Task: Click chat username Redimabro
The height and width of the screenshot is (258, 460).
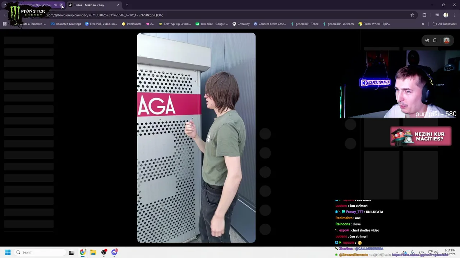Action: [x=344, y=218]
